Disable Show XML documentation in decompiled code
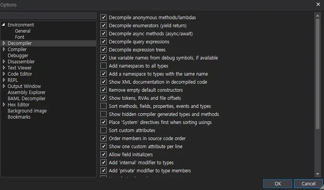 [x=104, y=82]
